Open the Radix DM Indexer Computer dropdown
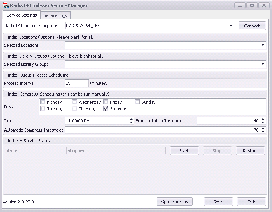 (x=231, y=26)
